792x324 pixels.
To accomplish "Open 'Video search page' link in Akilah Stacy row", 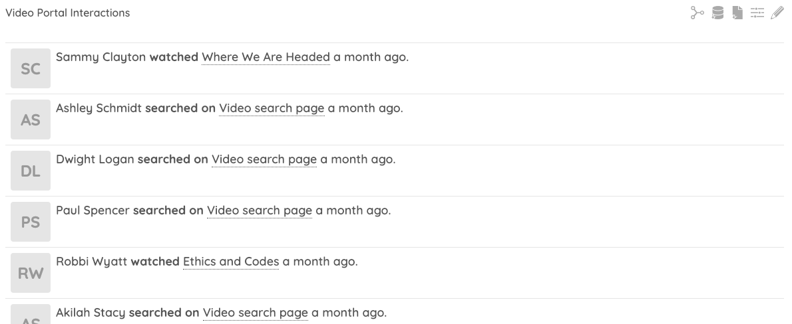I will (x=256, y=313).
